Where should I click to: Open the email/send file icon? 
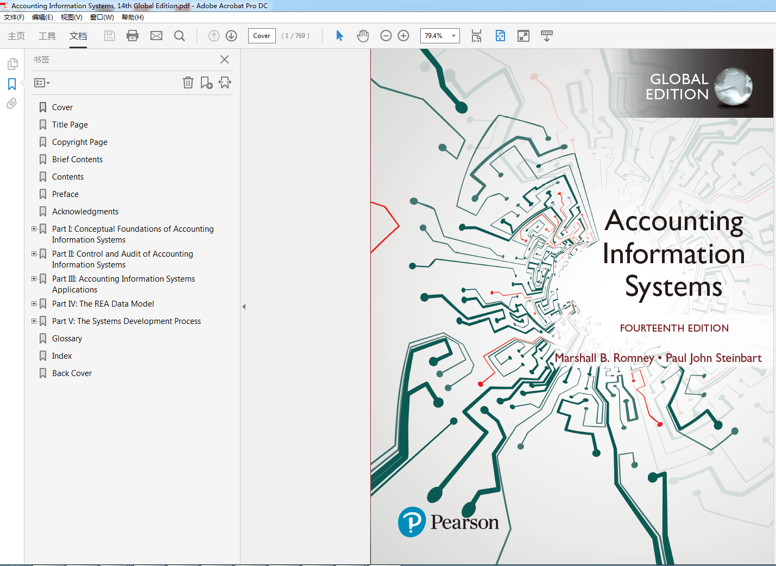pos(156,36)
